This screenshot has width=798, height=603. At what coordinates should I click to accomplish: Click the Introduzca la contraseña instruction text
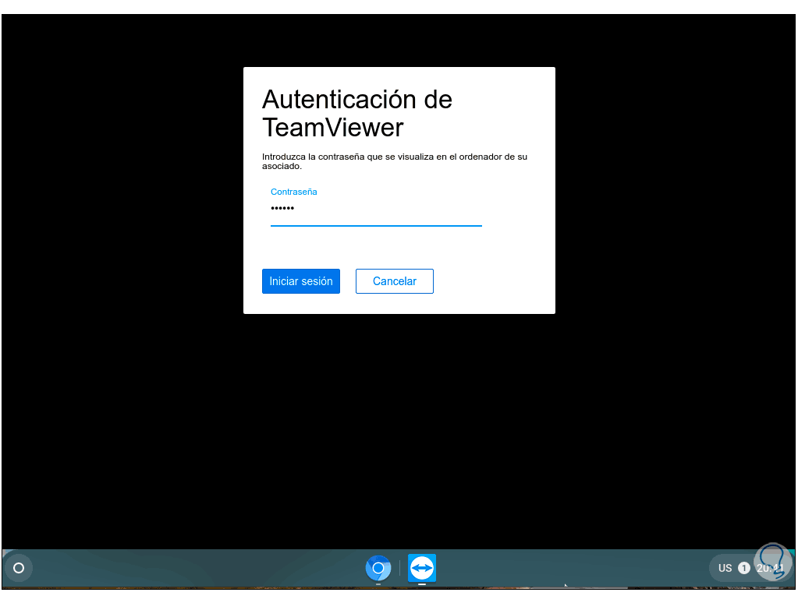point(395,161)
